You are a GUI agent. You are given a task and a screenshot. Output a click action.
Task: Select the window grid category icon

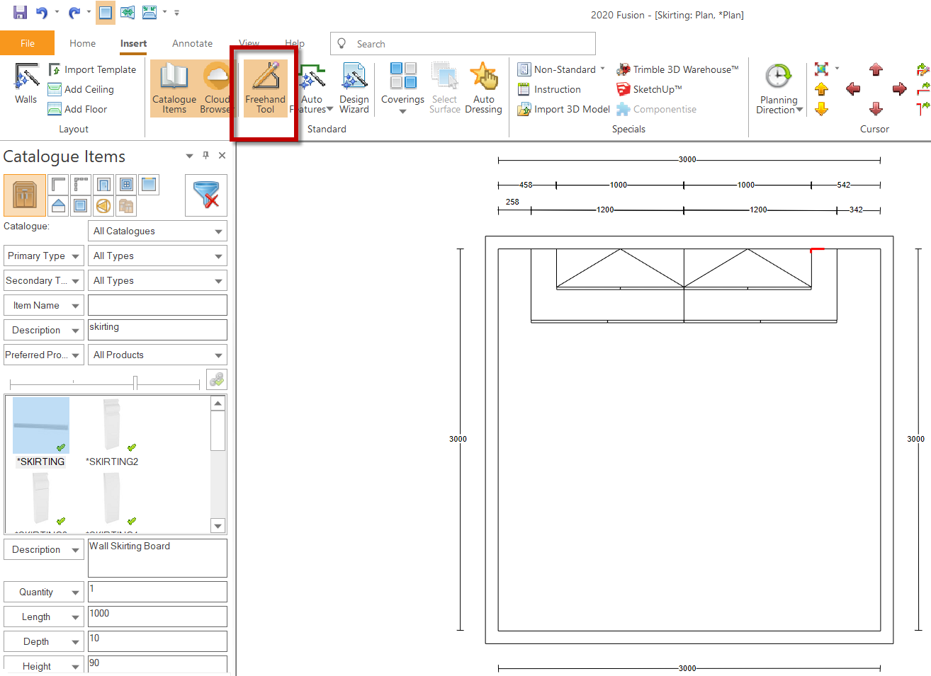click(126, 185)
